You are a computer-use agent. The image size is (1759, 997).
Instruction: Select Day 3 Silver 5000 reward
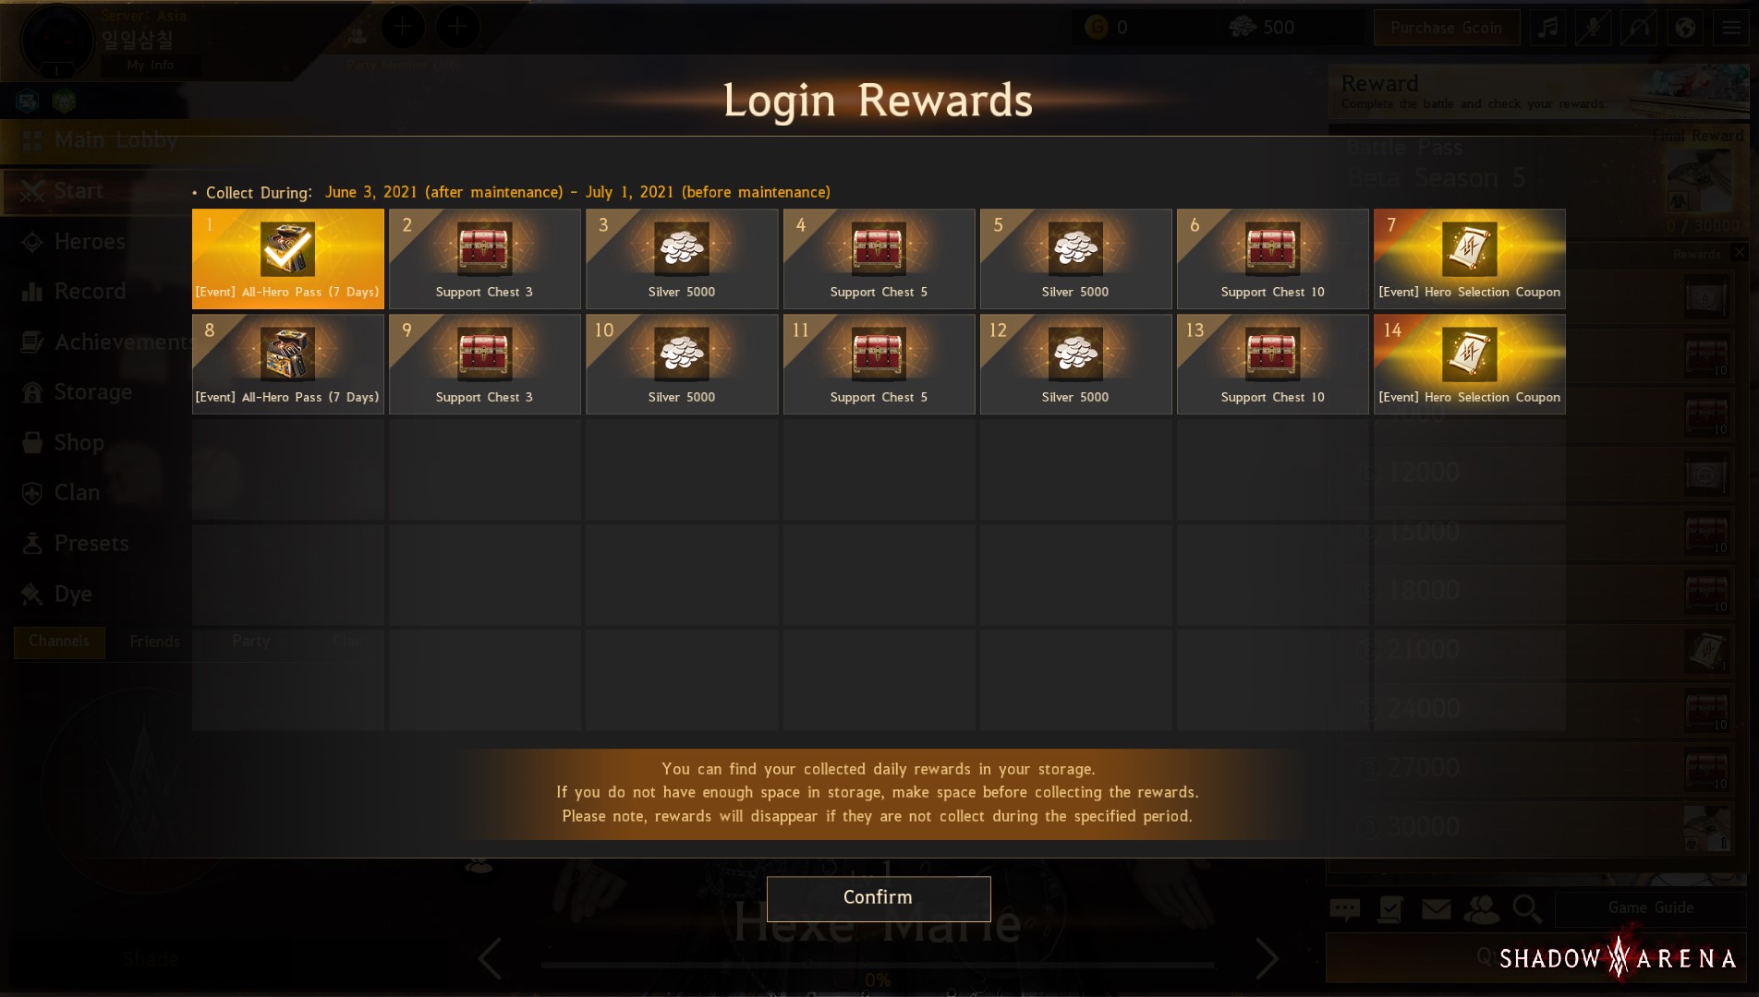[682, 258]
